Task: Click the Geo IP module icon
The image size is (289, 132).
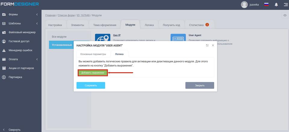Action: point(103,37)
